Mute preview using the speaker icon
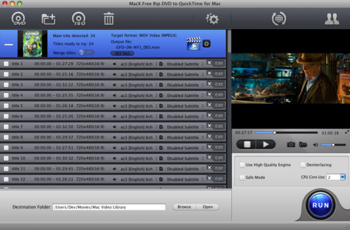The image size is (350, 230). (x=316, y=145)
